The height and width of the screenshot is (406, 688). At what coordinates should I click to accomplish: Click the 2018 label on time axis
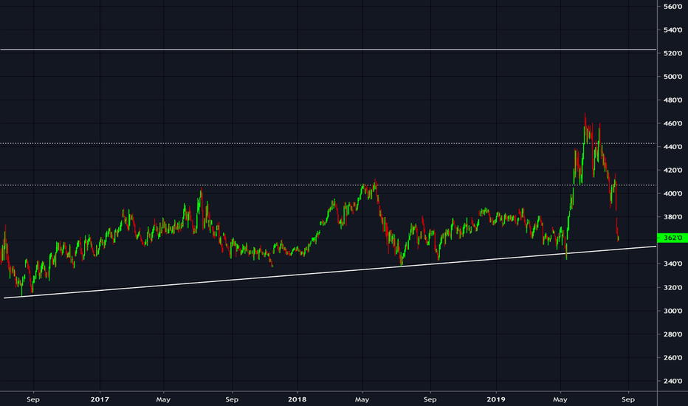[x=297, y=399]
